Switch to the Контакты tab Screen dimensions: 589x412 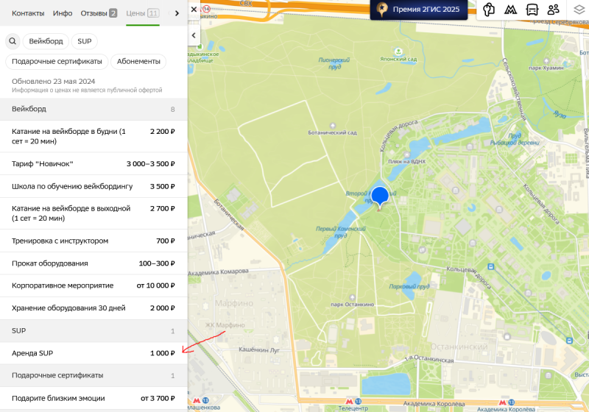[28, 13]
